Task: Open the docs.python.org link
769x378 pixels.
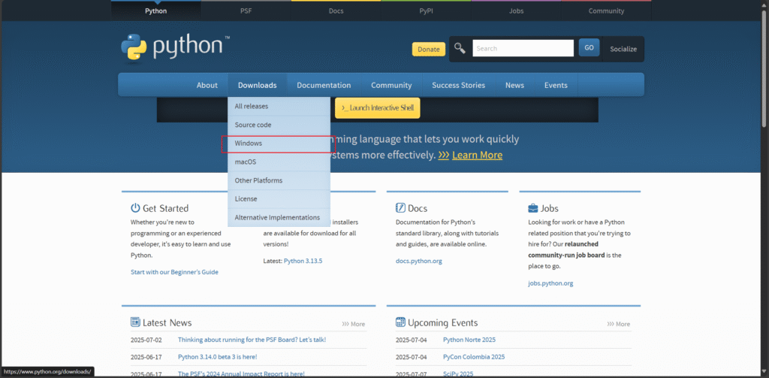Action: click(x=419, y=261)
